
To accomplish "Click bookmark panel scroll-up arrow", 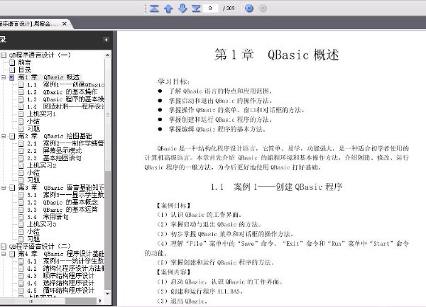I will [x=108, y=55].
